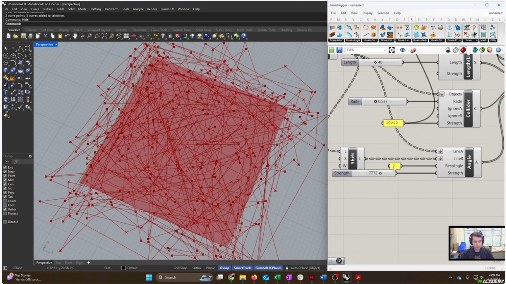This screenshot has height=284, width=506.
Task: Click the color wheel icon in Rhino toolbar
Action: point(185,36)
